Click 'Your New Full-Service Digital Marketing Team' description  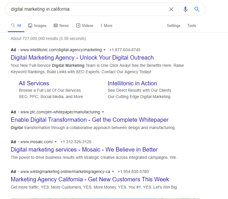point(97,69)
